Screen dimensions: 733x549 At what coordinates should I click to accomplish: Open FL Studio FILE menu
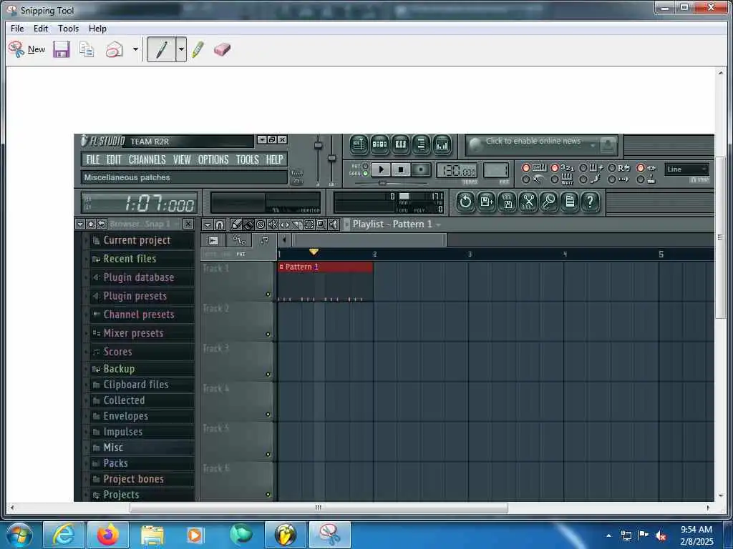coord(93,159)
